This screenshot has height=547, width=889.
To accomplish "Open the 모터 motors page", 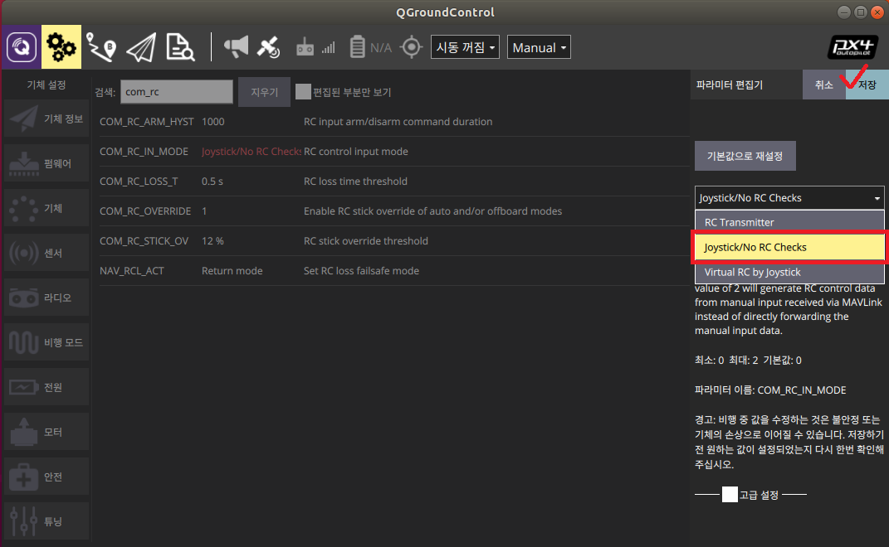I will [46, 432].
